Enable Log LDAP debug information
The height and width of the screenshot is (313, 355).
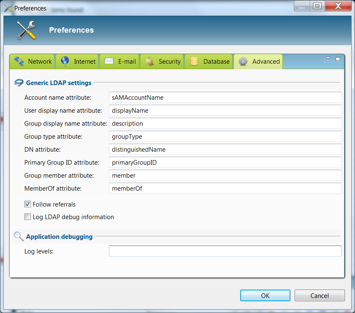(28, 217)
